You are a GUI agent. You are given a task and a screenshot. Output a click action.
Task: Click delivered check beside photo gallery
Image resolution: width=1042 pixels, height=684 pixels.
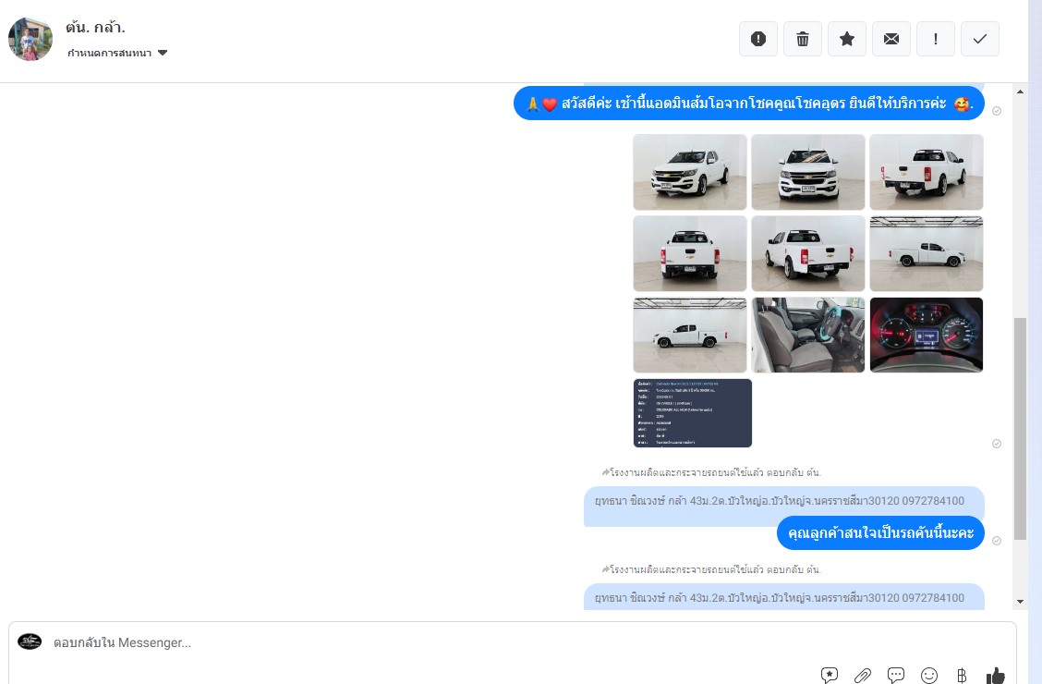click(997, 444)
